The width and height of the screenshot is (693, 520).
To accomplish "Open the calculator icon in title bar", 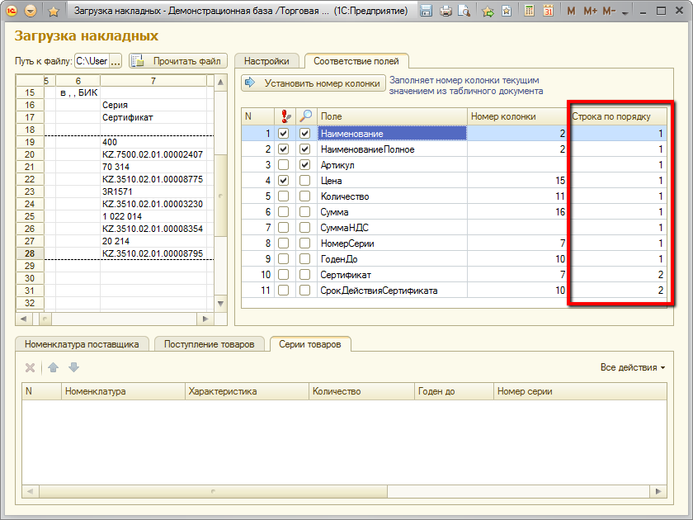I will coord(529,12).
